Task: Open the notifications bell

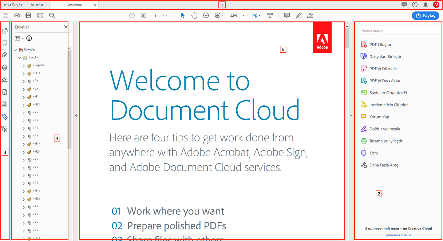Action: [426, 5]
